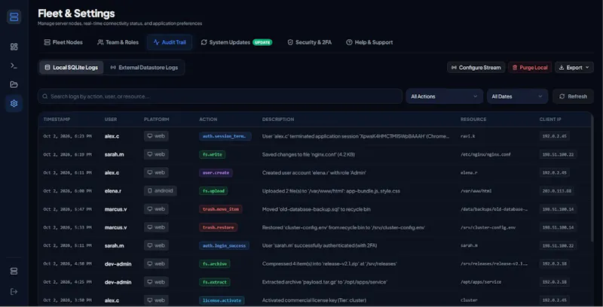Select the settings gear icon in sidebar
Screen dimensions: 603x307
14,103
